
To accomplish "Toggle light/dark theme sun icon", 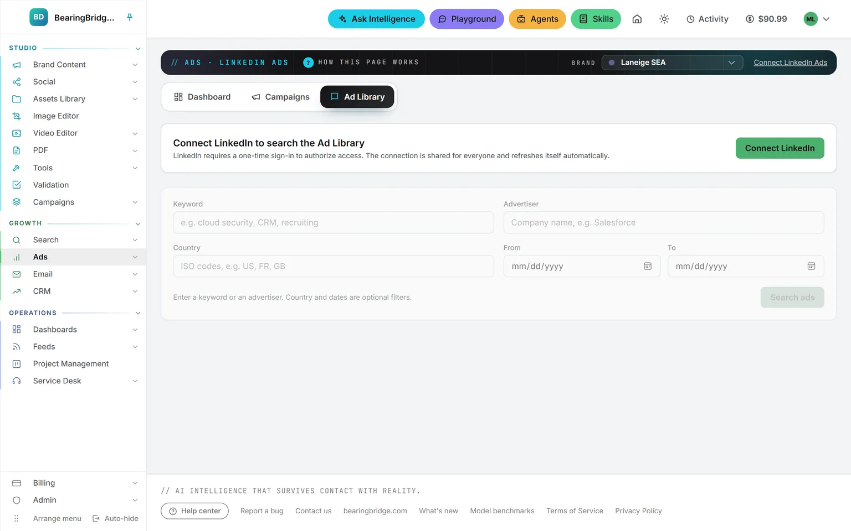I will [664, 19].
